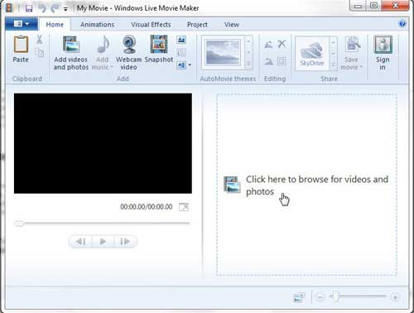The width and height of the screenshot is (414, 313).
Task: Click the preview seek bar slider
Action: [x=19, y=224]
